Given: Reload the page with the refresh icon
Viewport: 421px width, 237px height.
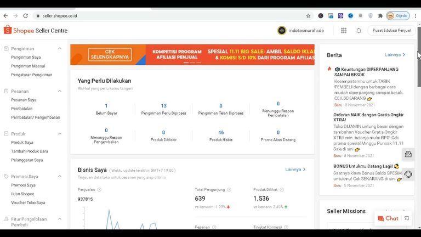Looking at the screenshot, I should pyautogui.click(x=26, y=16).
